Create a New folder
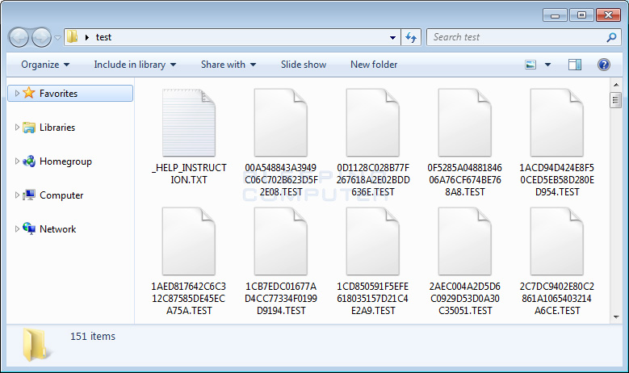The width and height of the screenshot is (629, 373). [x=374, y=65]
